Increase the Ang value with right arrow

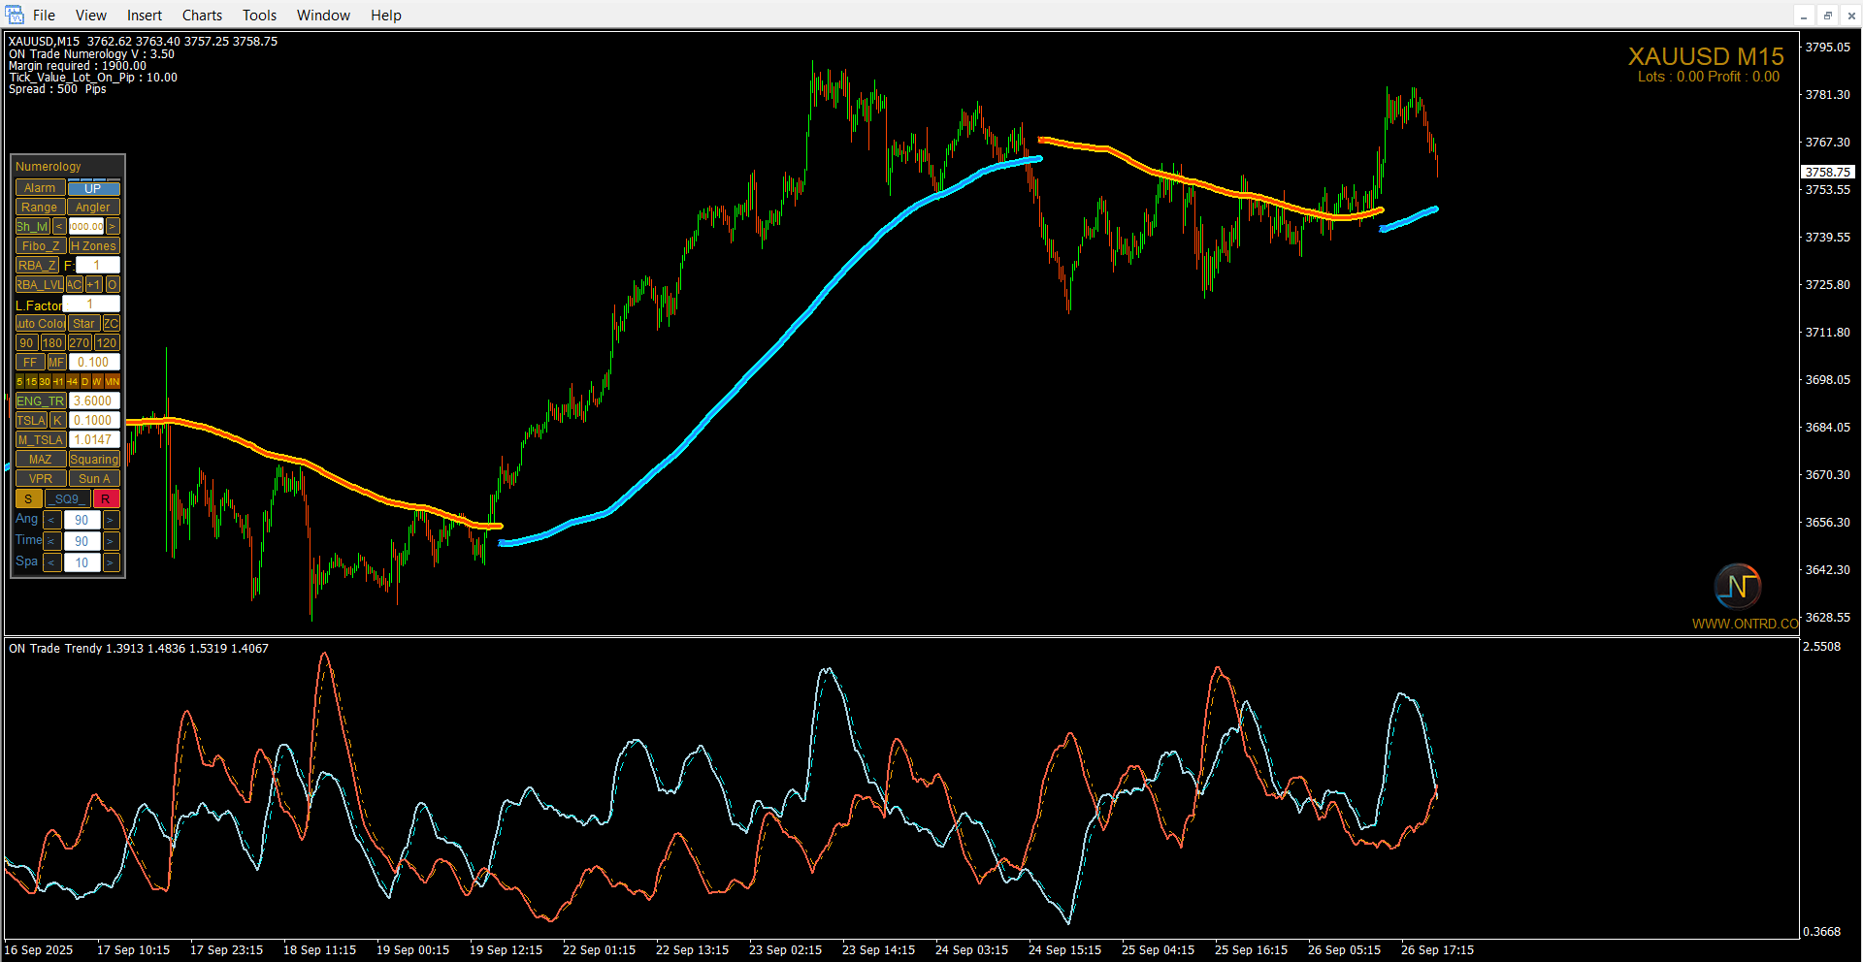[x=111, y=521]
